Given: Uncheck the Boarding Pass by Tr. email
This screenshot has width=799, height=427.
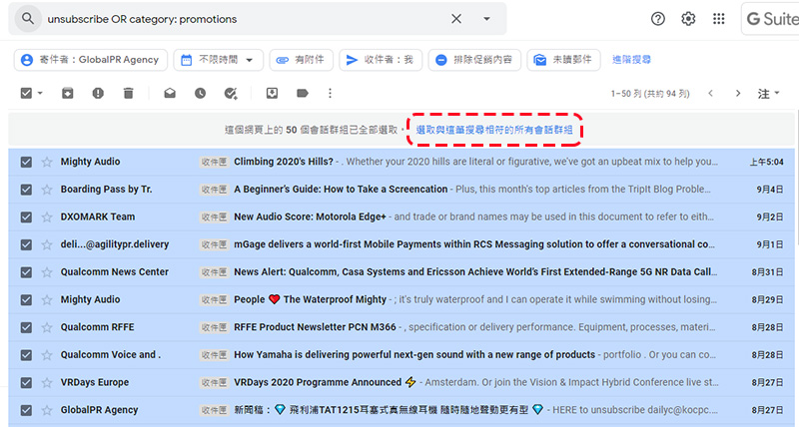Looking at the screenshot, I should [26, 190].
